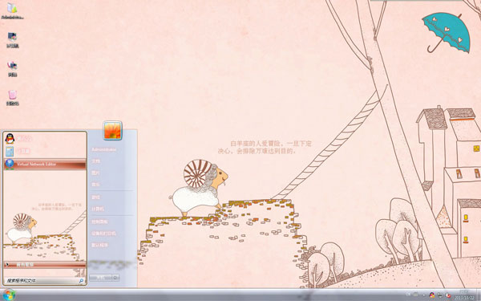This screenshot has height=301, width=481.
Task: Click the red security tray icon
Action: (x=448, y=295)
